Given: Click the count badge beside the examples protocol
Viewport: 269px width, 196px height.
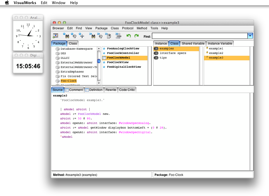Looking at the screenshot, I should point(156,49).
